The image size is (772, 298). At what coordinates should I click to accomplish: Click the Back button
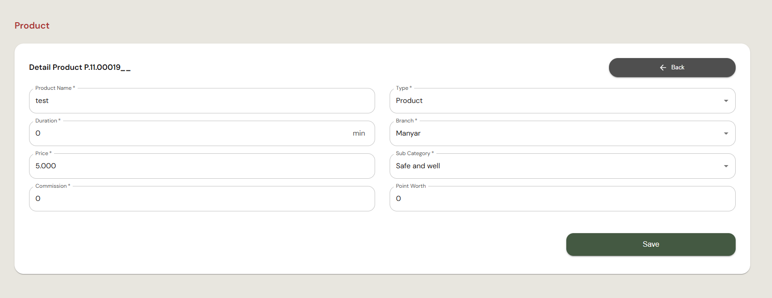[x=672, y=68]
